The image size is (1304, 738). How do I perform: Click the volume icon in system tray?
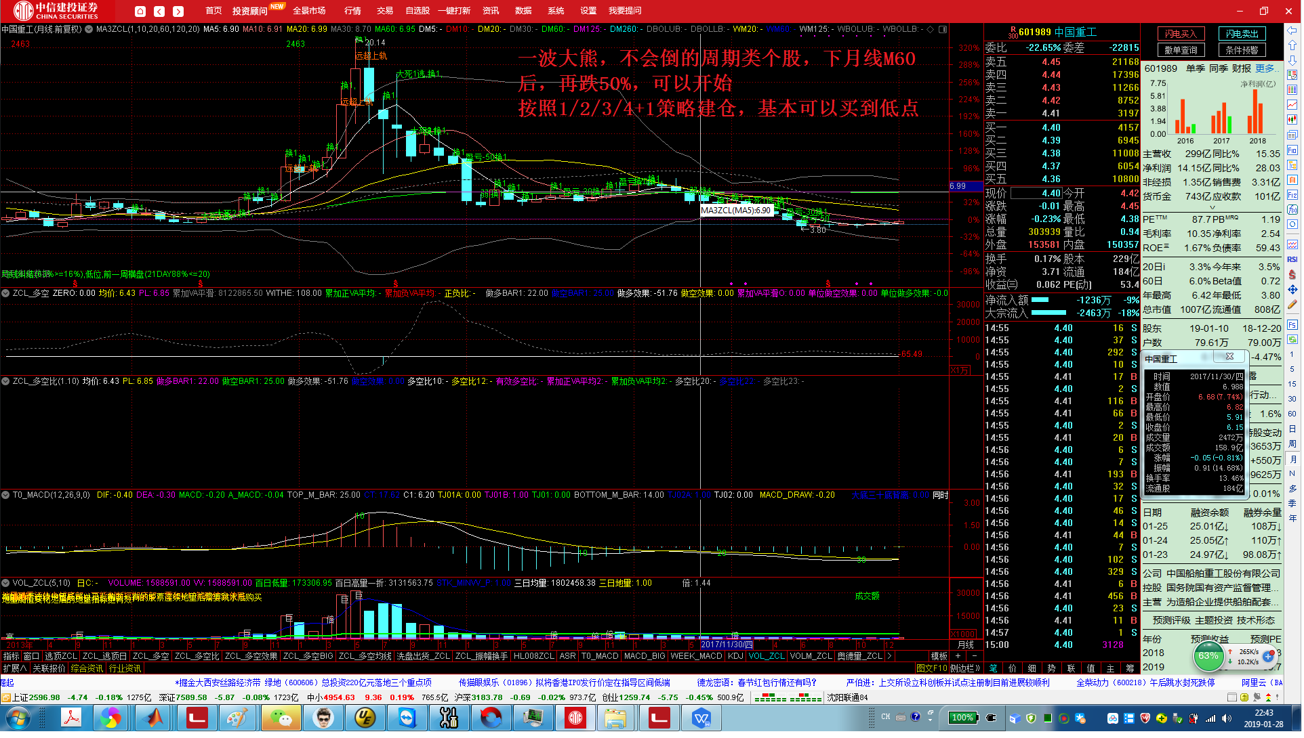click(1227, 718)
